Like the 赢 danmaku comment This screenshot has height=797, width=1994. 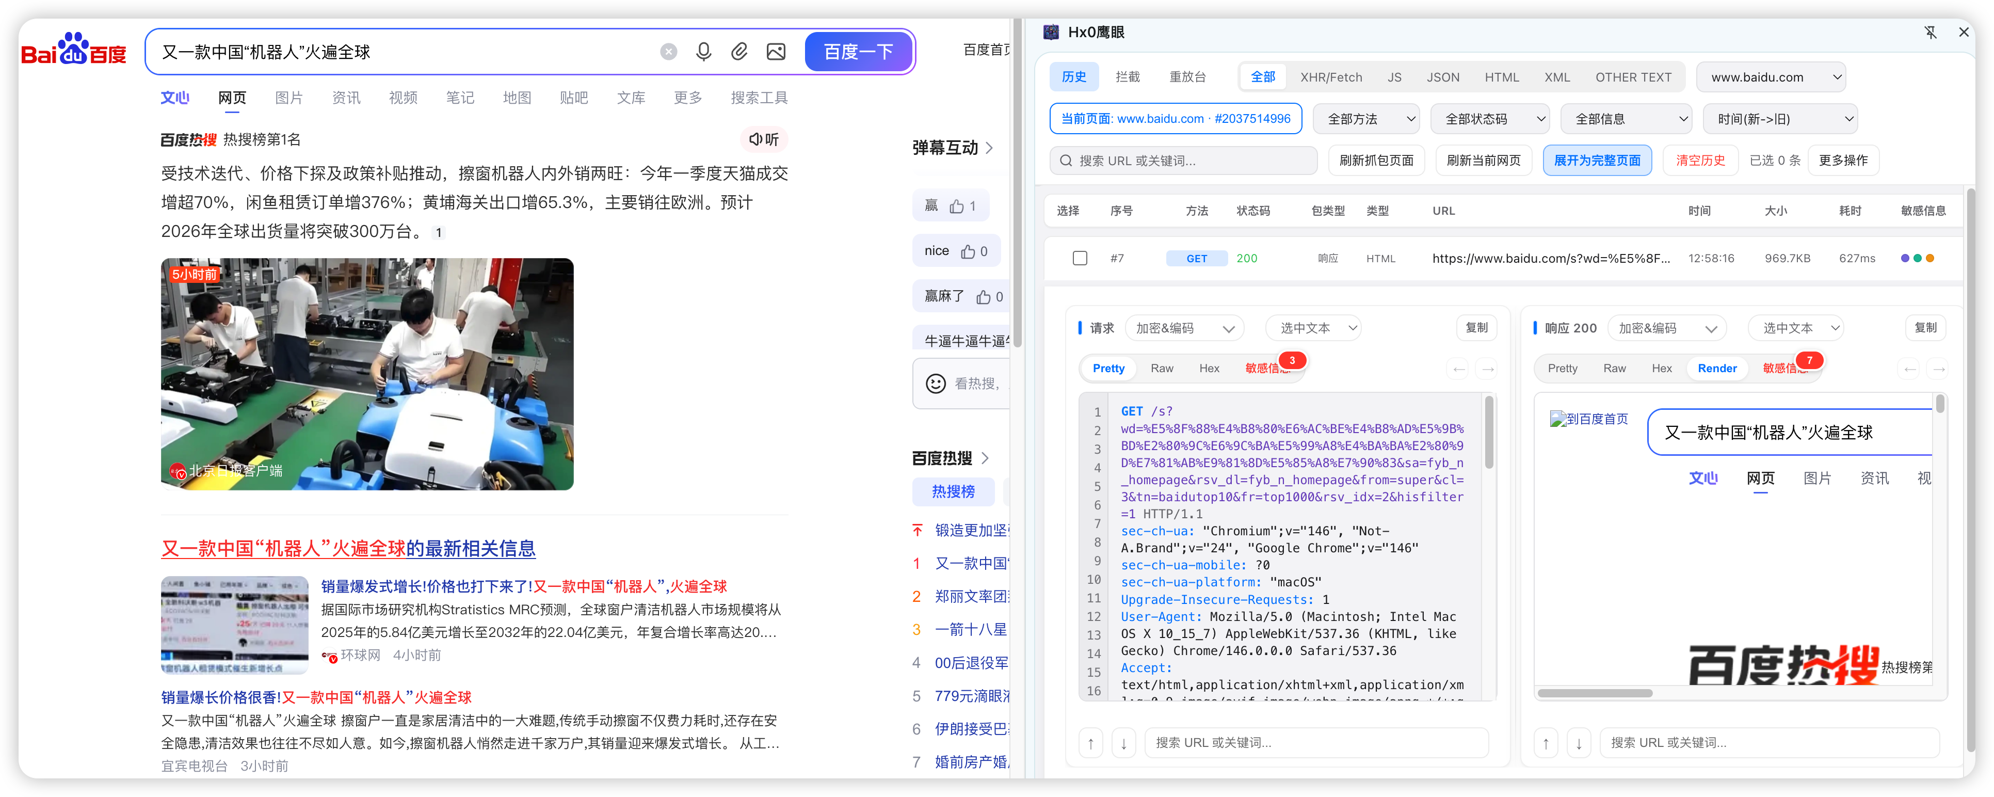[x=957, y=206]
